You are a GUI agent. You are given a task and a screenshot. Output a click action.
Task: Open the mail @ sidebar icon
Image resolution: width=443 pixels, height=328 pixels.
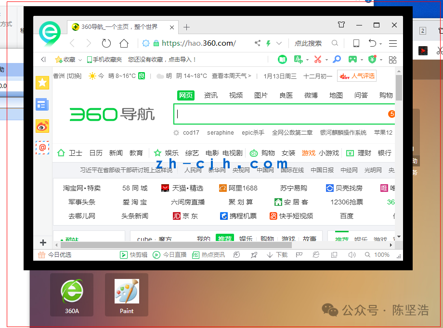click(x=42, y=148)
